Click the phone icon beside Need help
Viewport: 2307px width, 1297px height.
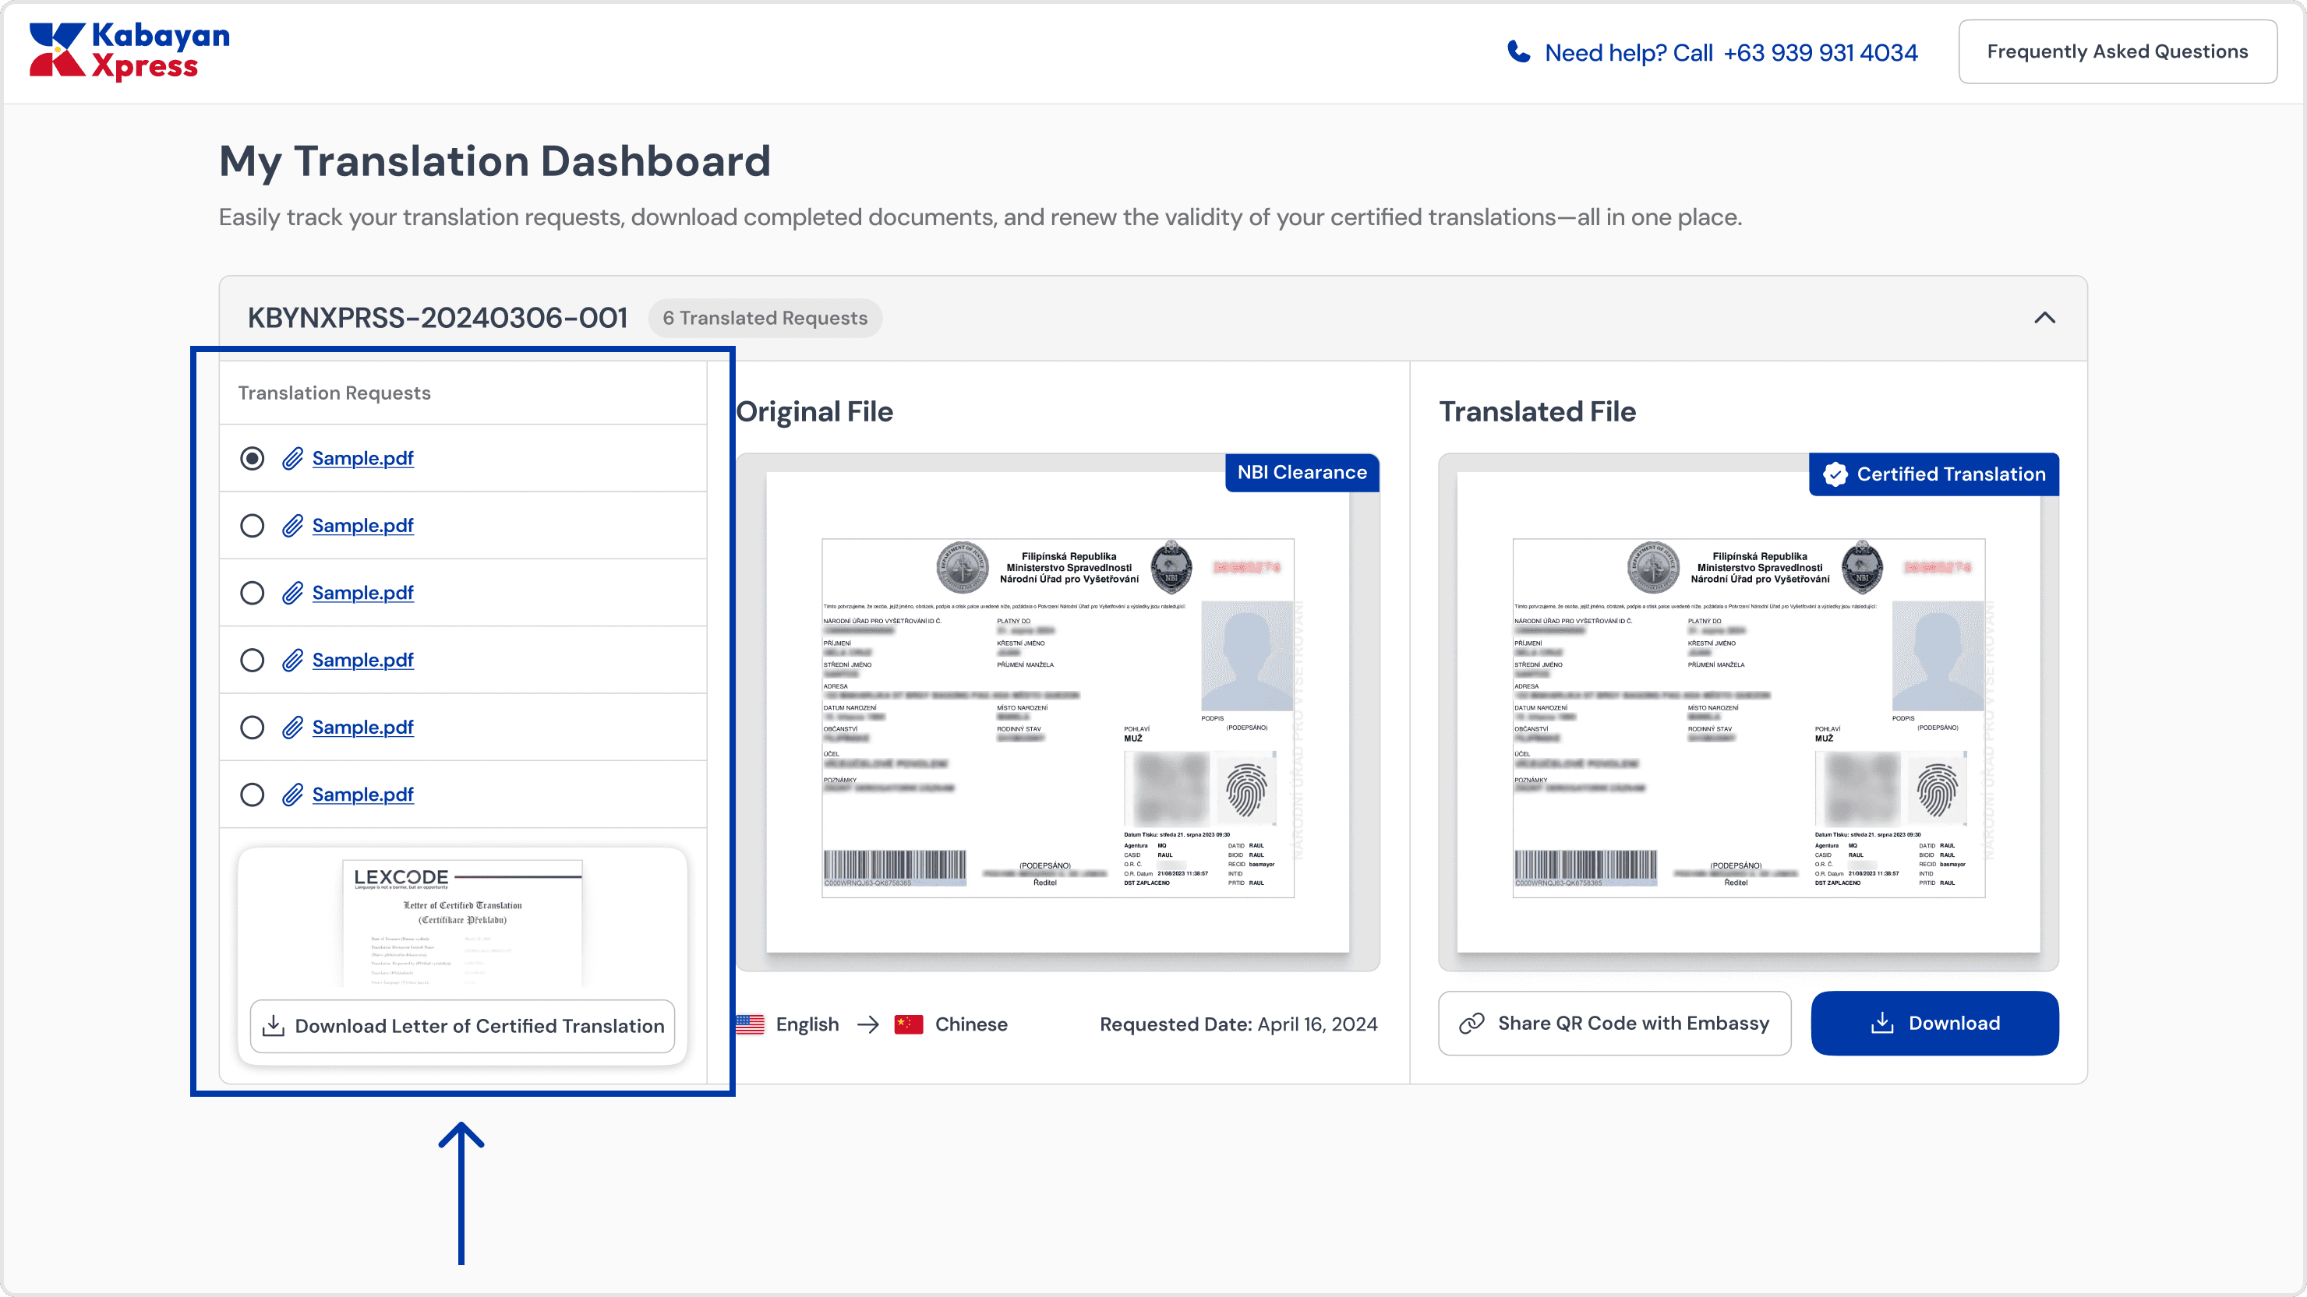click(x=1518, y=52)
